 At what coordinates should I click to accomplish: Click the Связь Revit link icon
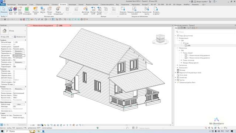[11, 11]
